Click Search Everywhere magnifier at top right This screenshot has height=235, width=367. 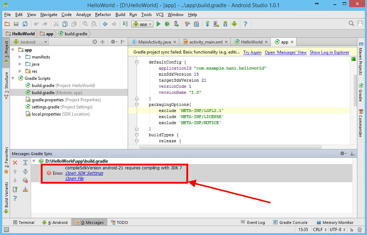click(x=351, y=23)
